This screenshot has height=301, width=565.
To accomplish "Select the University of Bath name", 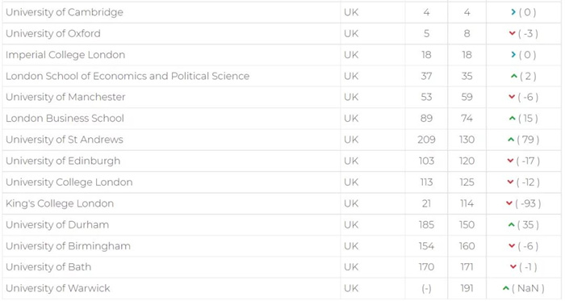I will click(x=48, y=267).
